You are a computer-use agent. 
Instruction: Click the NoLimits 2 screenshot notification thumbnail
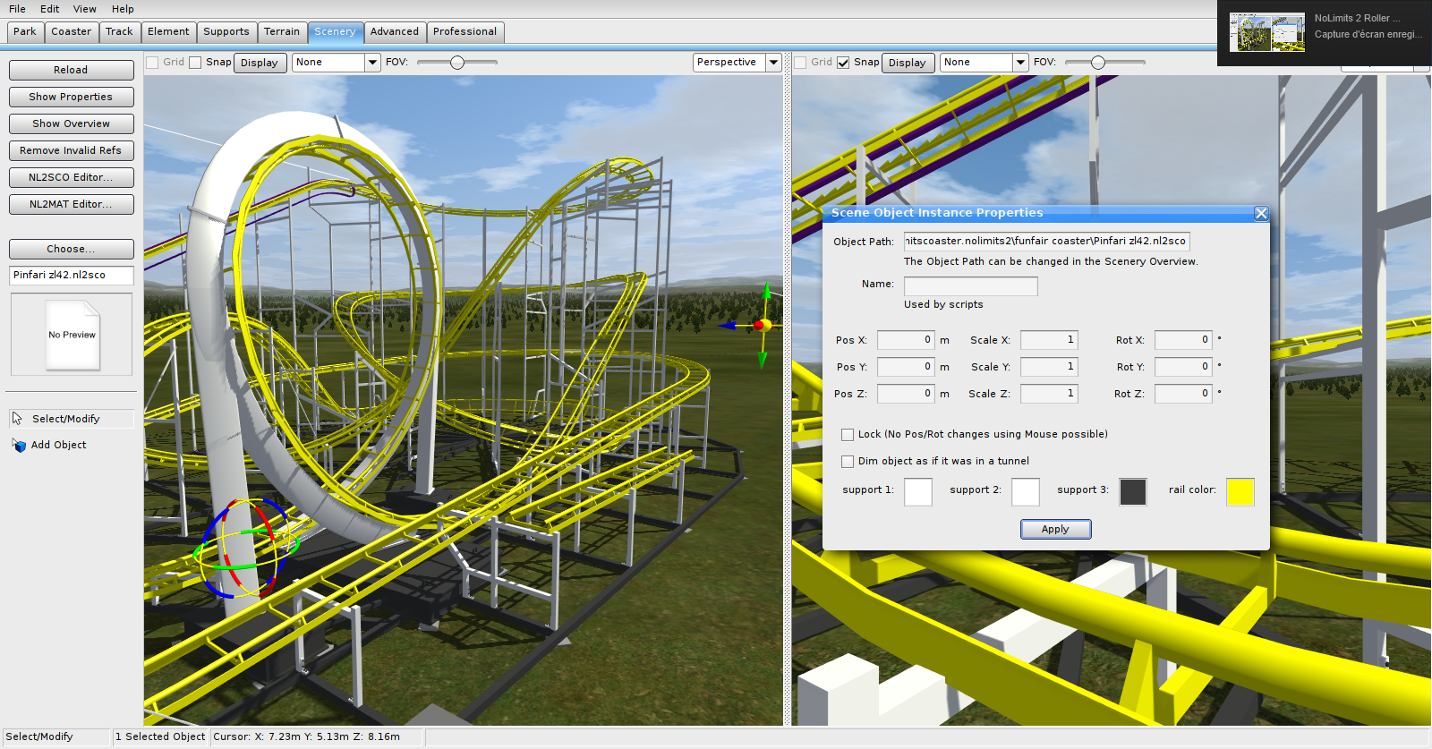1266,32
